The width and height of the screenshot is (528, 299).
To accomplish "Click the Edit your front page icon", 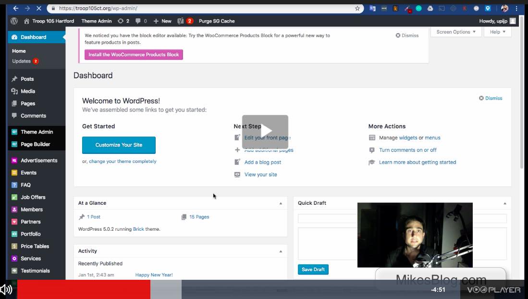I will [237, 137].
